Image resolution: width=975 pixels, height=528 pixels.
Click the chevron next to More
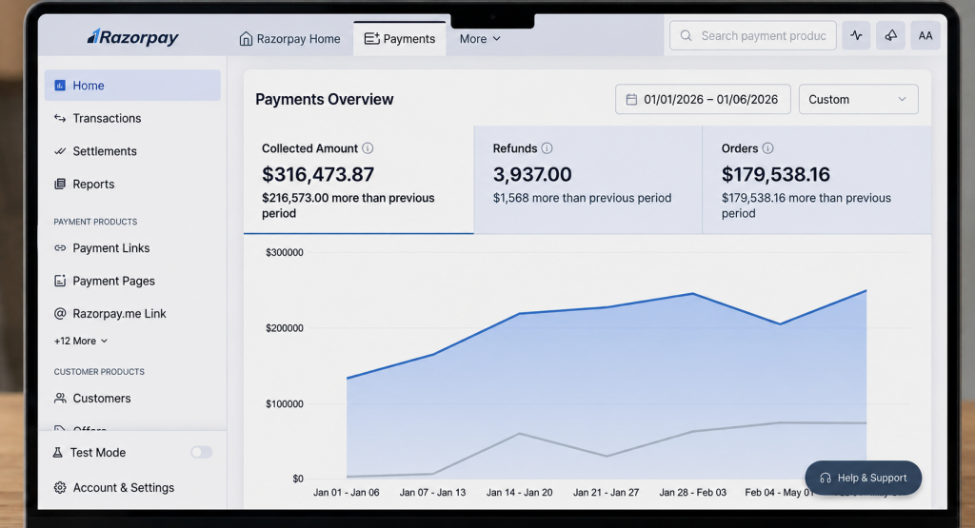click(497, 38)
